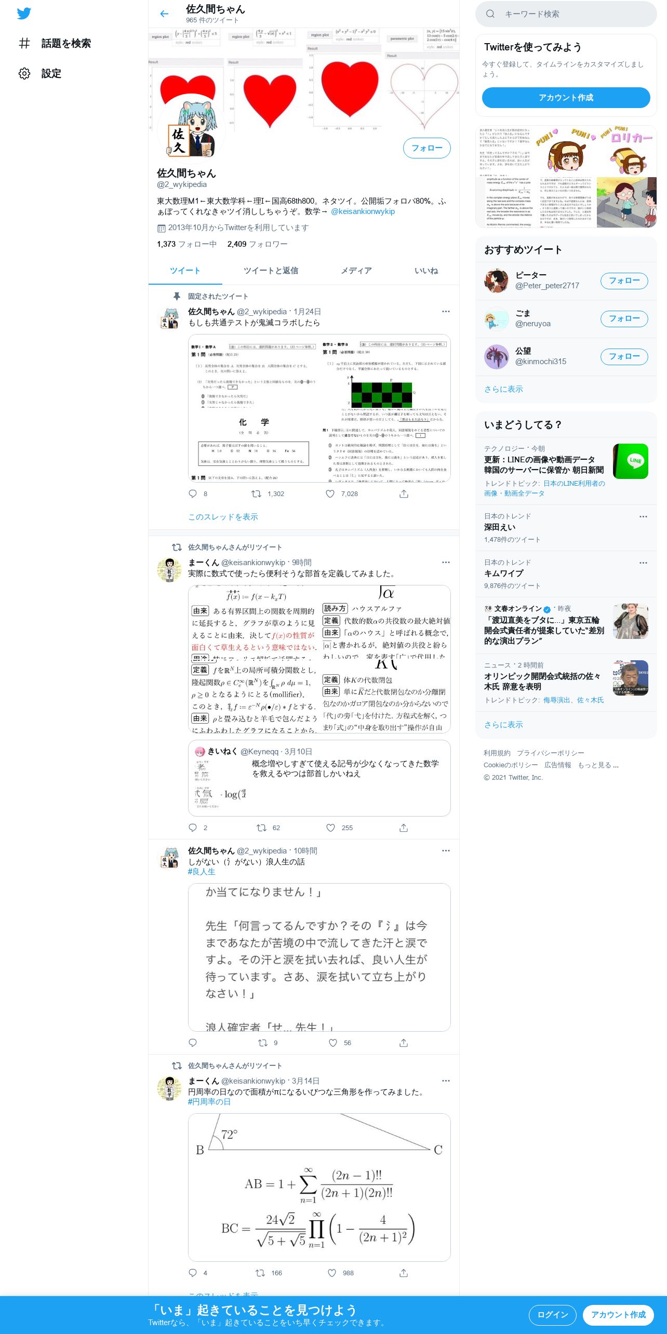Open 利用規約 footer link
Viewport: 667px width, 1334px height.
click(x=497, y=753)
